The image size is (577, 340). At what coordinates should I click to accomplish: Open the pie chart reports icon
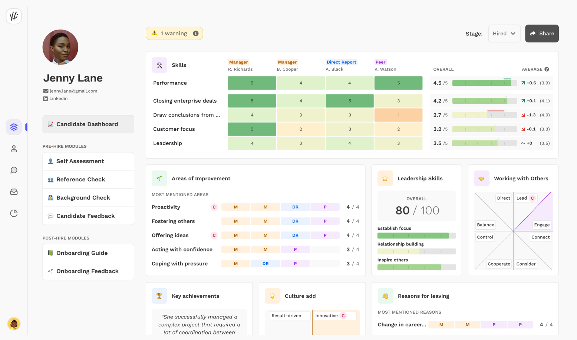click(14, 213)
